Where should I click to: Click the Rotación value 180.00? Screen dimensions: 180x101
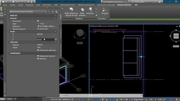click(x=40, y=45)
